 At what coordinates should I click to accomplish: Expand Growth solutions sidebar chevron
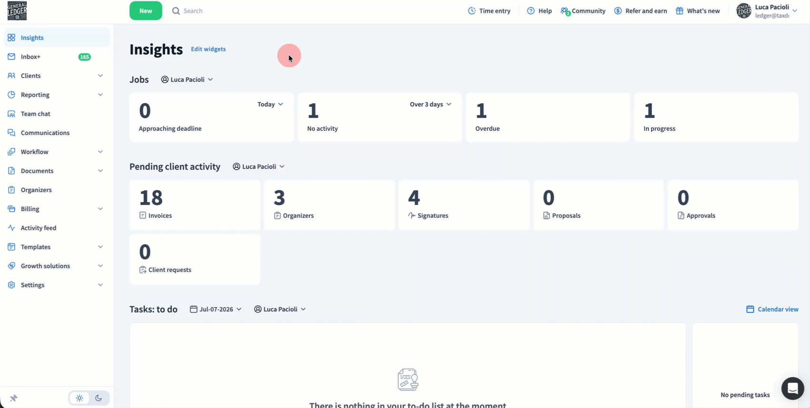click(100, 266)
